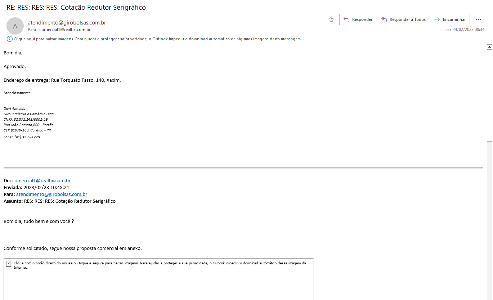Open comercial1@realfix.com.br link after "De:"
The width and height of the screenshot is (493, 300).
tap(41, 181)
